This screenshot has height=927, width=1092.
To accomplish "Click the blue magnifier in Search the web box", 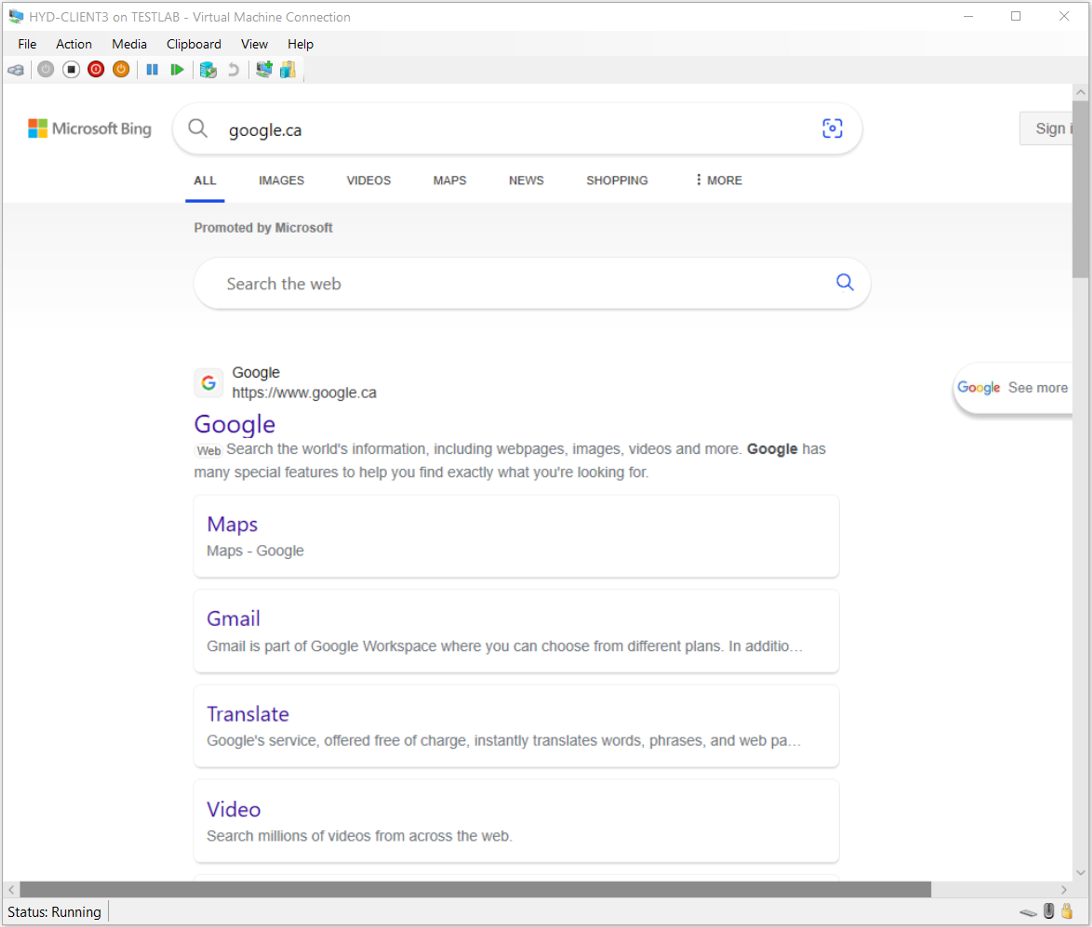I will [x=844, y=282].
